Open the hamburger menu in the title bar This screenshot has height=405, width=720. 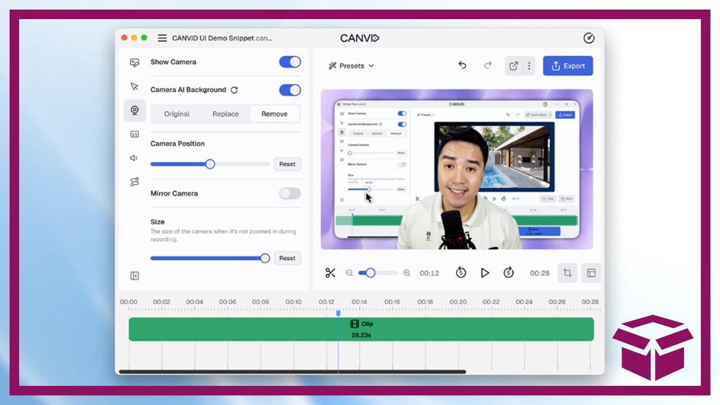pyautogui.click(x=162, y=38)
